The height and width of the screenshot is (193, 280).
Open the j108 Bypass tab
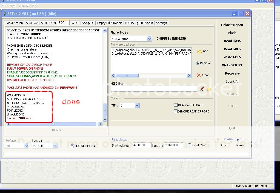coord(145,23)
